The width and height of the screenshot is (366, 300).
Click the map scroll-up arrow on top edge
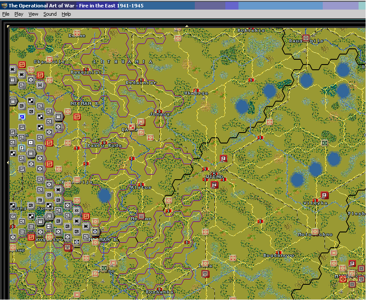[x=187, y=26]
